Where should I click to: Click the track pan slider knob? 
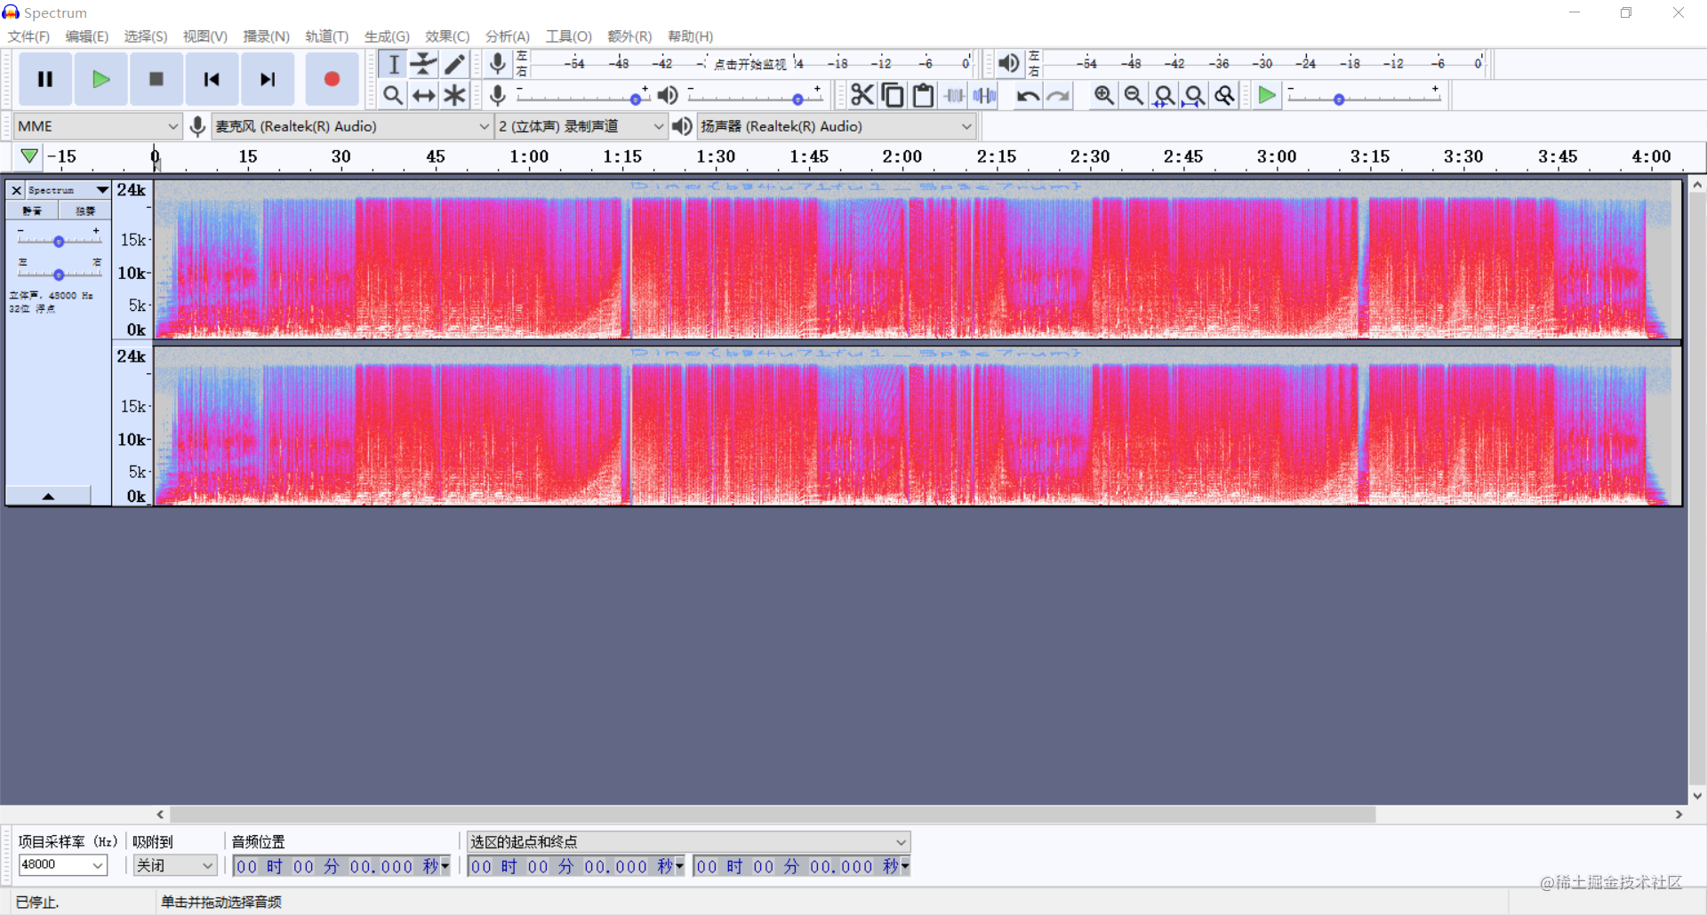click(x=59, y=274)
